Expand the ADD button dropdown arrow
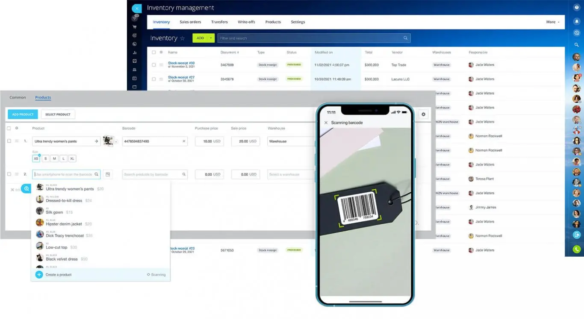584x319 pixels. (x=211, y=38)
